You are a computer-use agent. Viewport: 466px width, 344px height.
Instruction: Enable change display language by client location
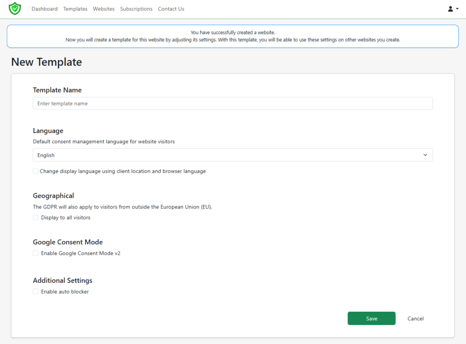point(35,171)
